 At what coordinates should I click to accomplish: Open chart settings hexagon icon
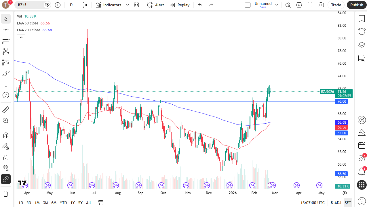click(299, 5)
